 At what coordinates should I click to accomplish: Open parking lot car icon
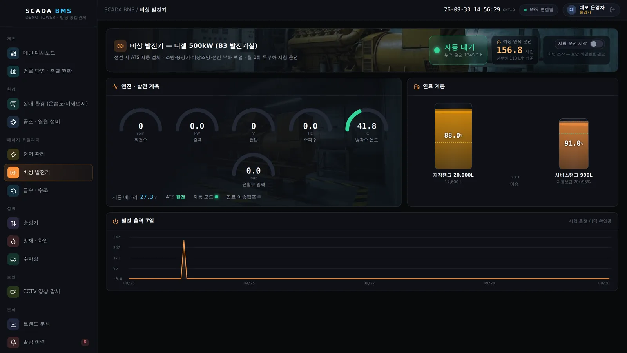pyautogui.click(x=13, y=259)
